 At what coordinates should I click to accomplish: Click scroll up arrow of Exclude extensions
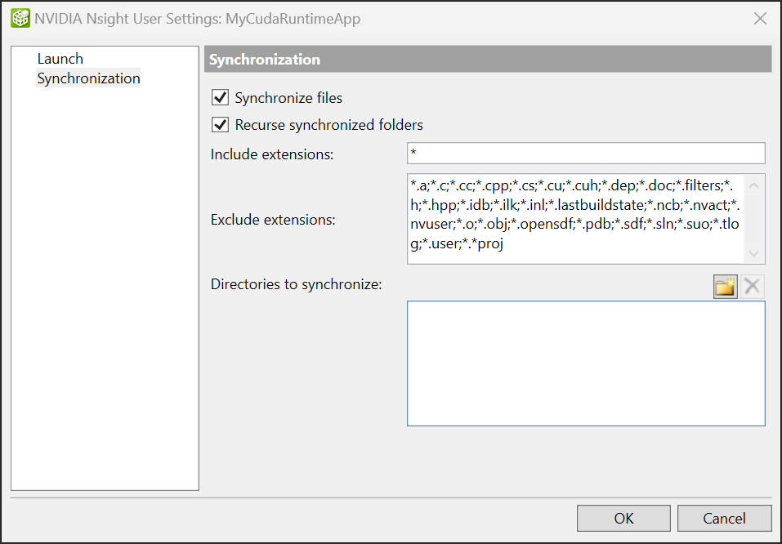point(753,186)
